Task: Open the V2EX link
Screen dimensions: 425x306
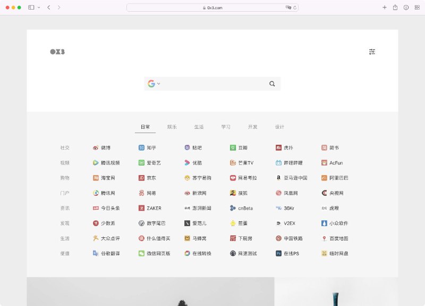Action: coord(286,223)
